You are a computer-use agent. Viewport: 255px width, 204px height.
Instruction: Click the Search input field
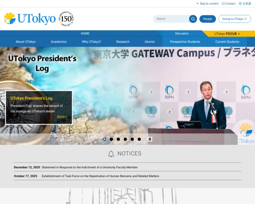point(171,19)
